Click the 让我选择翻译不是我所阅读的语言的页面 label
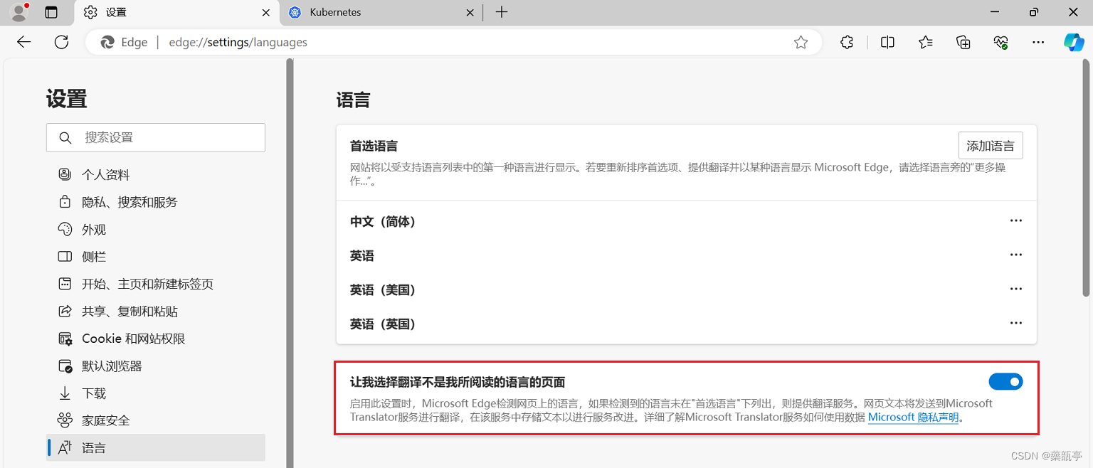Screen dimensions: 1093x468 [x=458, y=382]
